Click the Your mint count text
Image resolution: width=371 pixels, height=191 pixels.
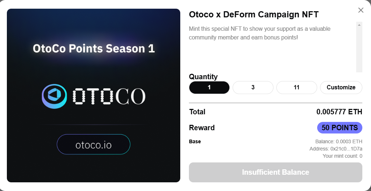(x=342, y=156)
